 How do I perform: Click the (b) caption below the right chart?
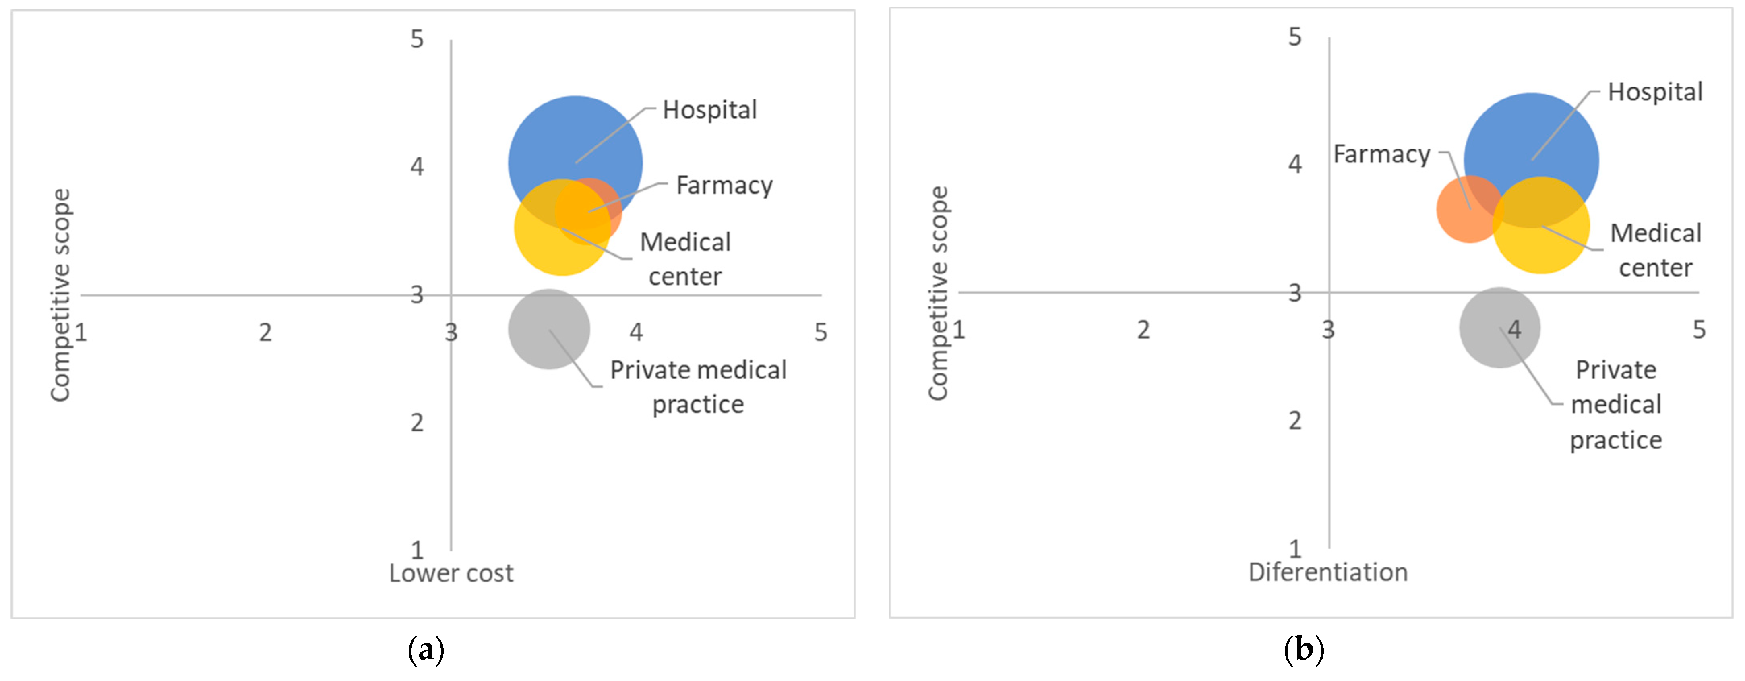click(1303, 649)
